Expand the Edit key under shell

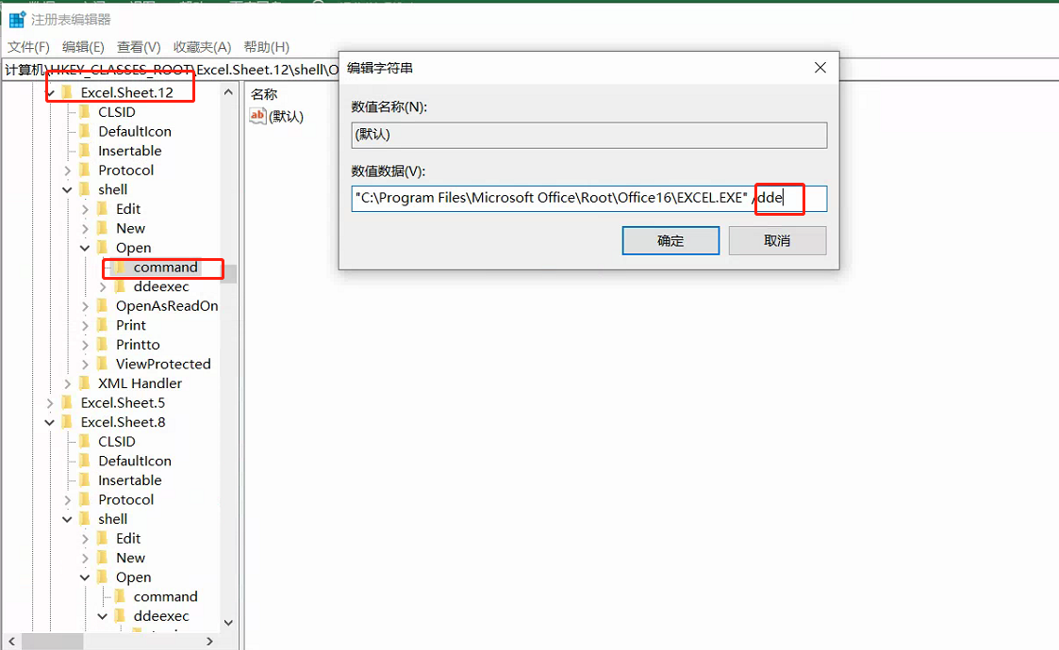86,209
